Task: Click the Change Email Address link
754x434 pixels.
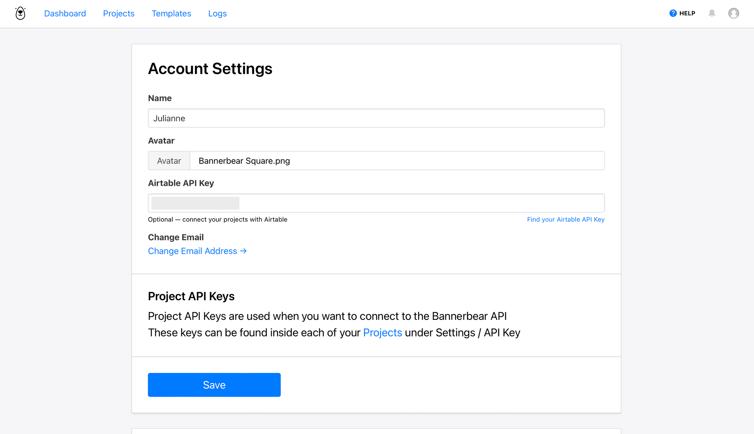Action: [x=197, y=251]
